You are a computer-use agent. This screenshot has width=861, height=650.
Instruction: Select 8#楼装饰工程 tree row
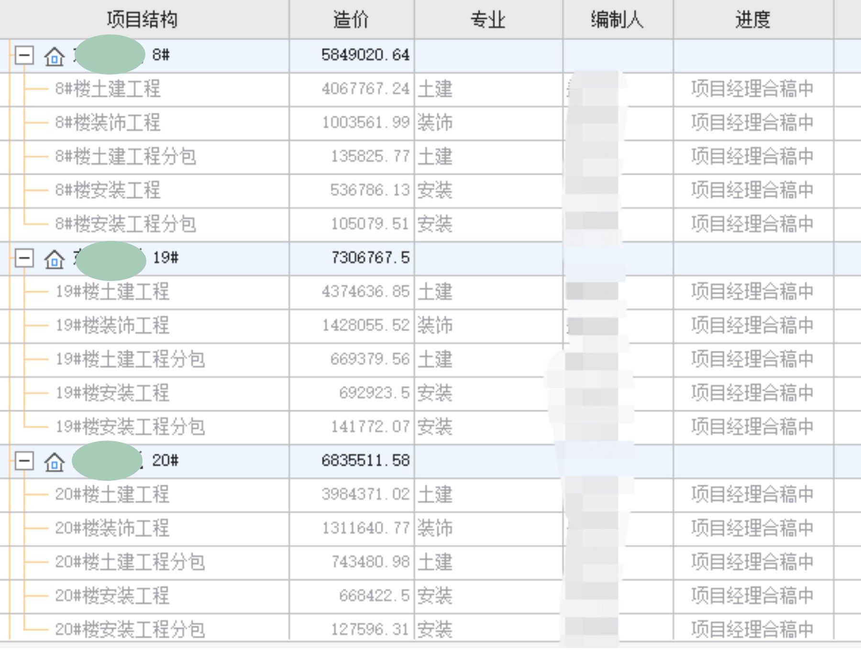click(108, 123)
